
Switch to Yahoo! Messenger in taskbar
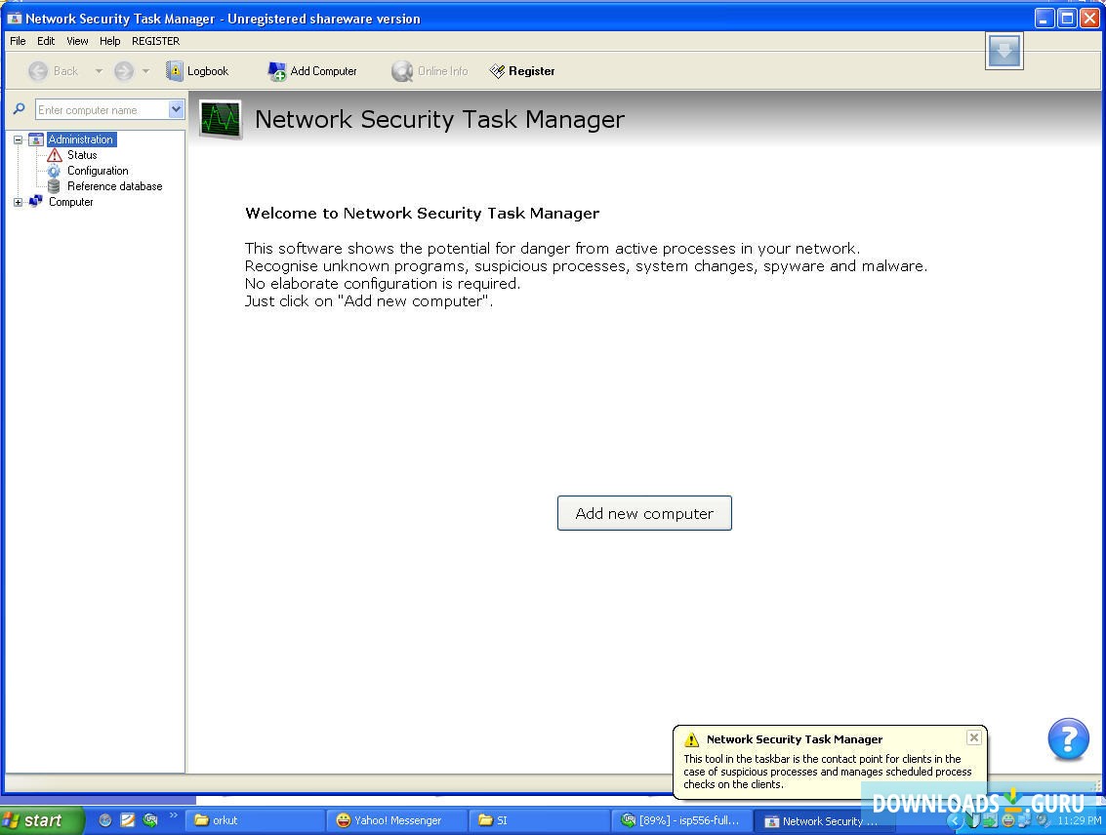pos(397,820)
